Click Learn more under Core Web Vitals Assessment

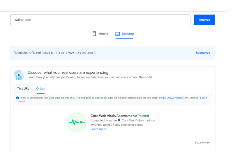pyautogui.click(x=98, y=129)
